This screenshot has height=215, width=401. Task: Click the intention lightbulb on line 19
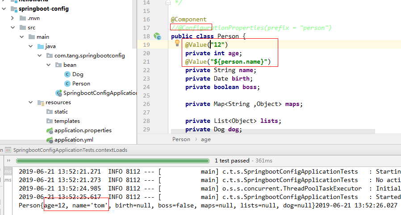pyautogui.click(x=177, y=43)
